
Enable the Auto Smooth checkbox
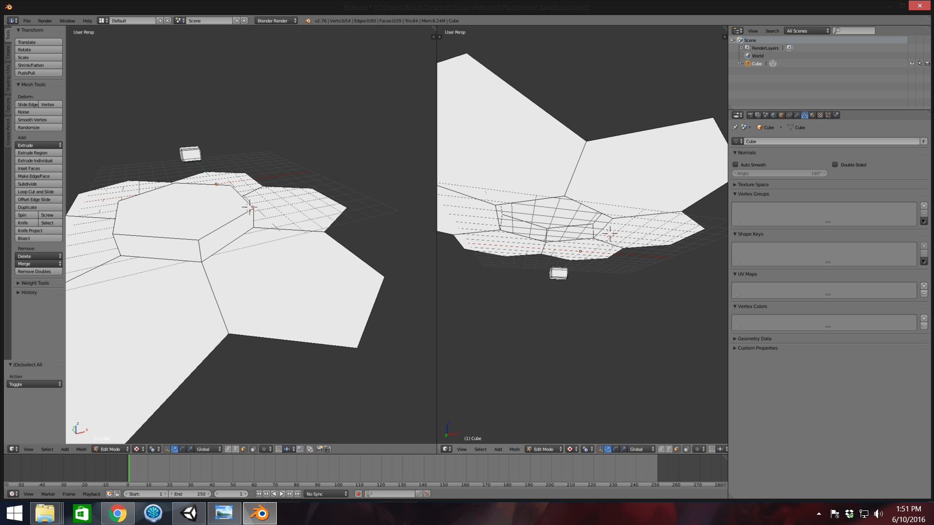coord(736,164)
